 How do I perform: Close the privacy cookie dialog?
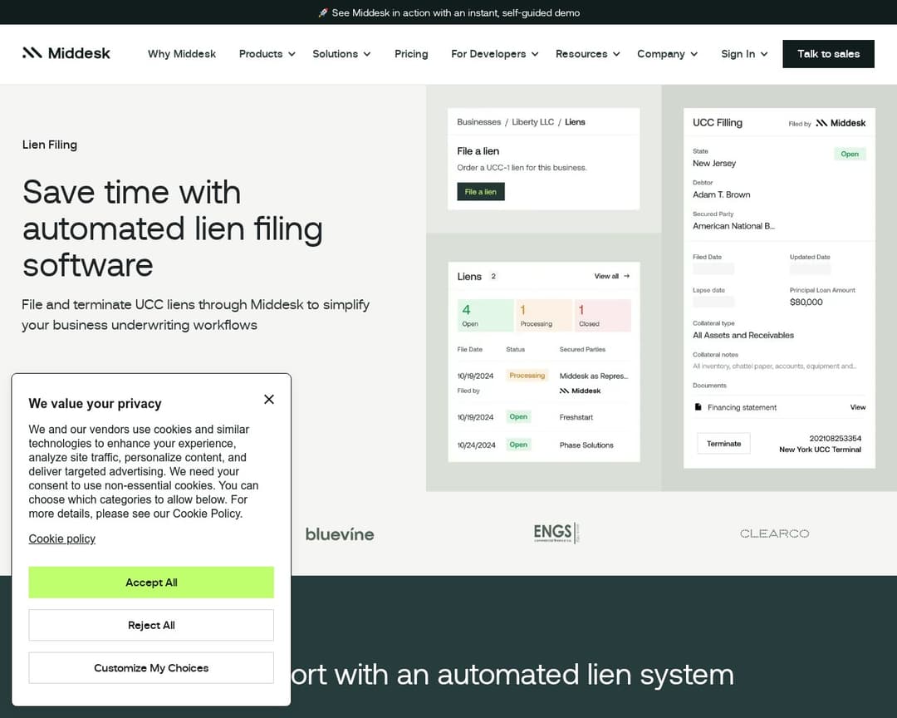point(269,399)
